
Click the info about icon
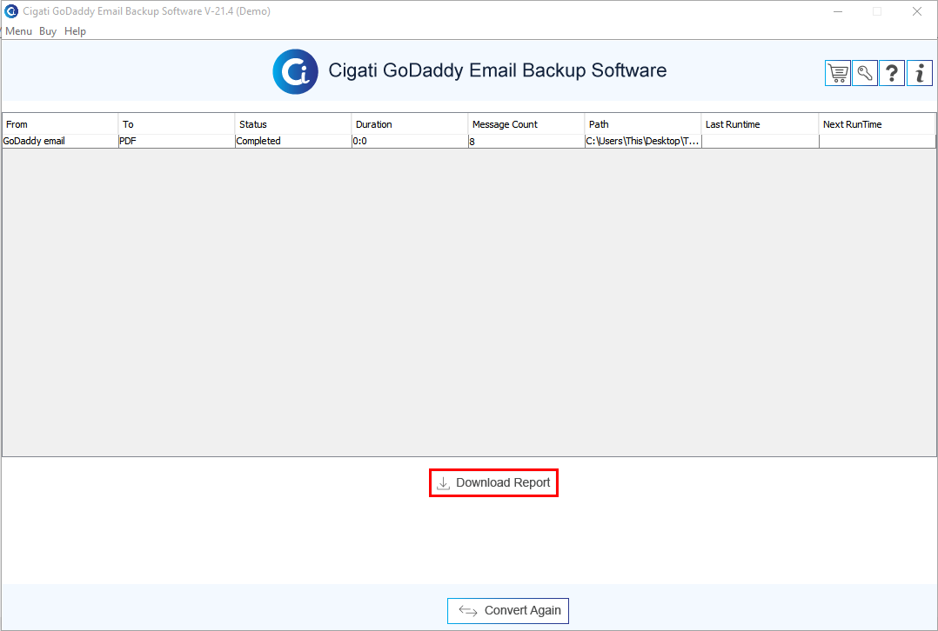pos(920,74)
